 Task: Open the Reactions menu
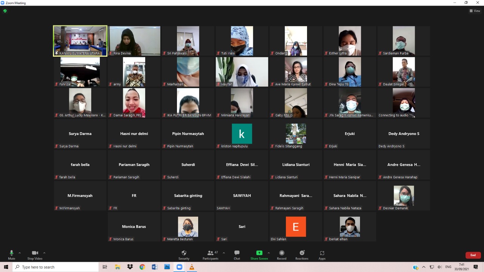pyautogui.click(x=302, y=255)
